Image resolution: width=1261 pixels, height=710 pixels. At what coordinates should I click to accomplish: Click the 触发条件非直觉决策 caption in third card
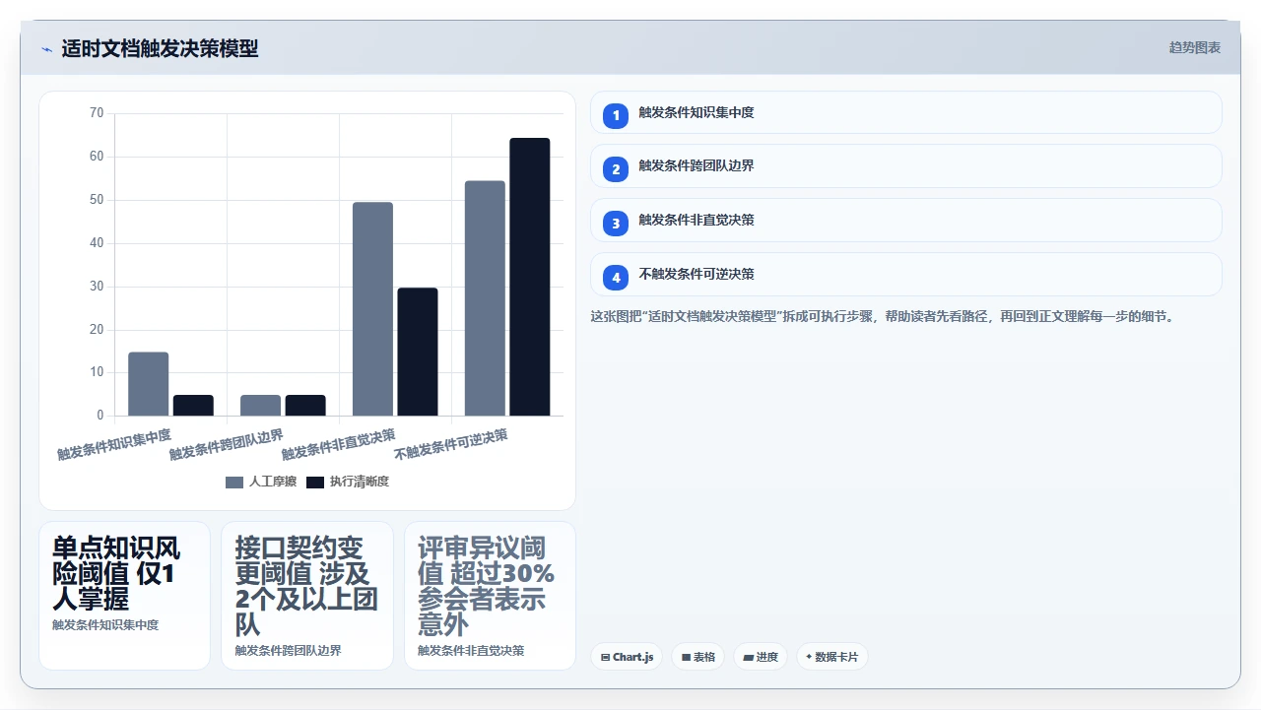click(x=471, y=650)
